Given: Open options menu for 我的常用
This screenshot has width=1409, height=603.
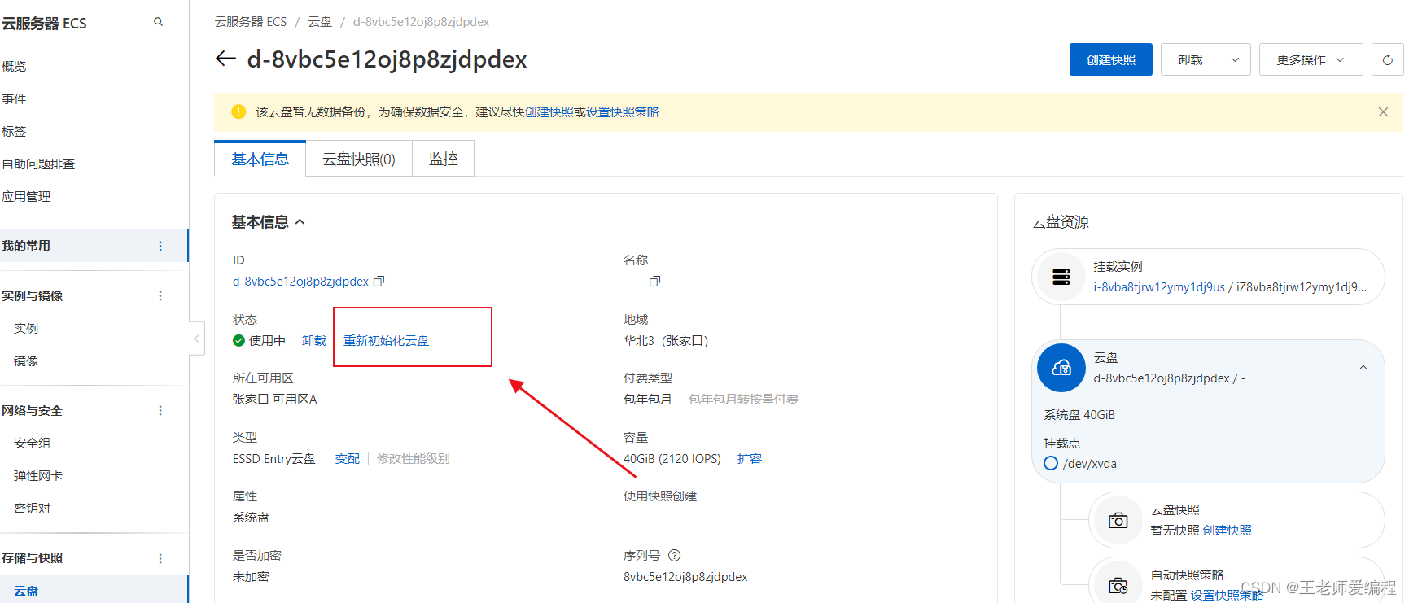Looking at the screenshot, I should tap(160, 246).
